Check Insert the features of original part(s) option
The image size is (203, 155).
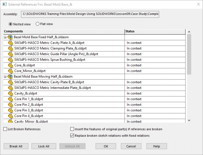pos(72,129)
